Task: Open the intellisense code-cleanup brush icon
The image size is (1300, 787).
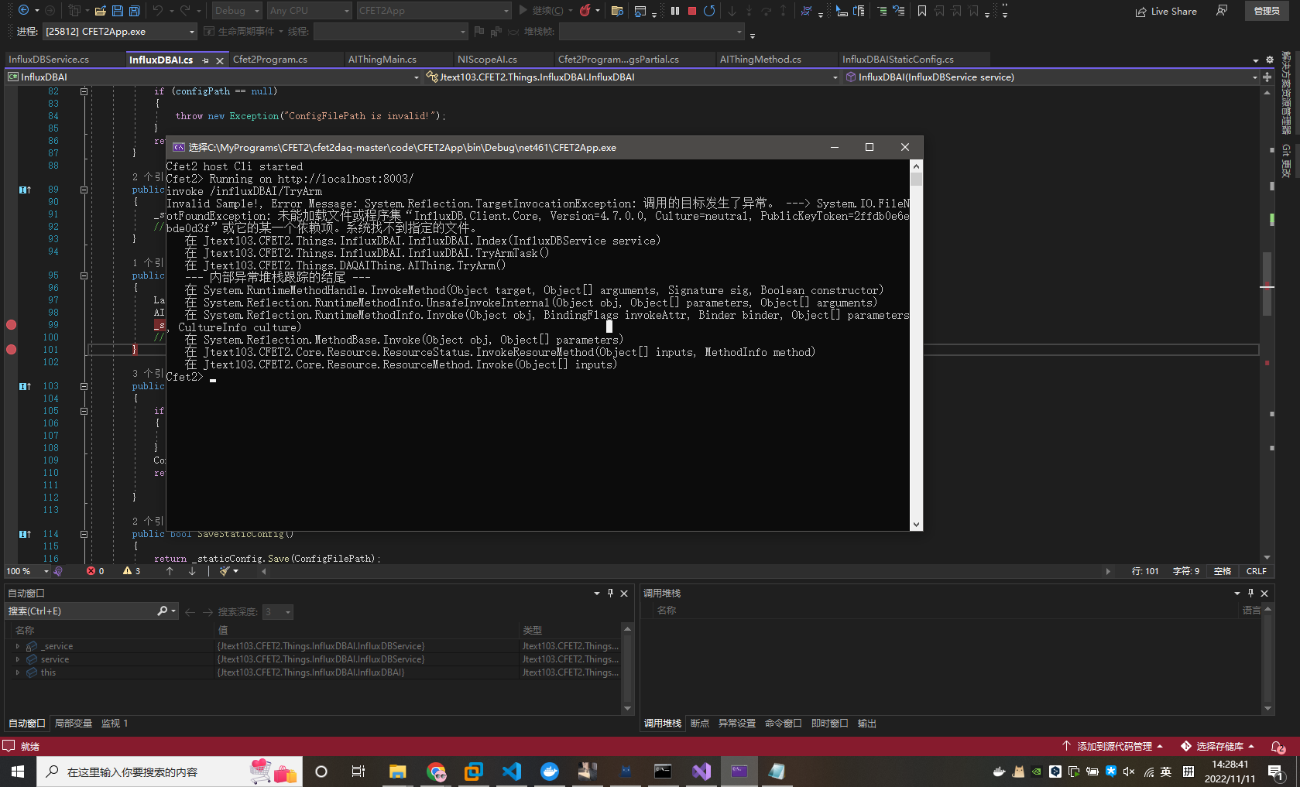Action: [x=225, y=571]
